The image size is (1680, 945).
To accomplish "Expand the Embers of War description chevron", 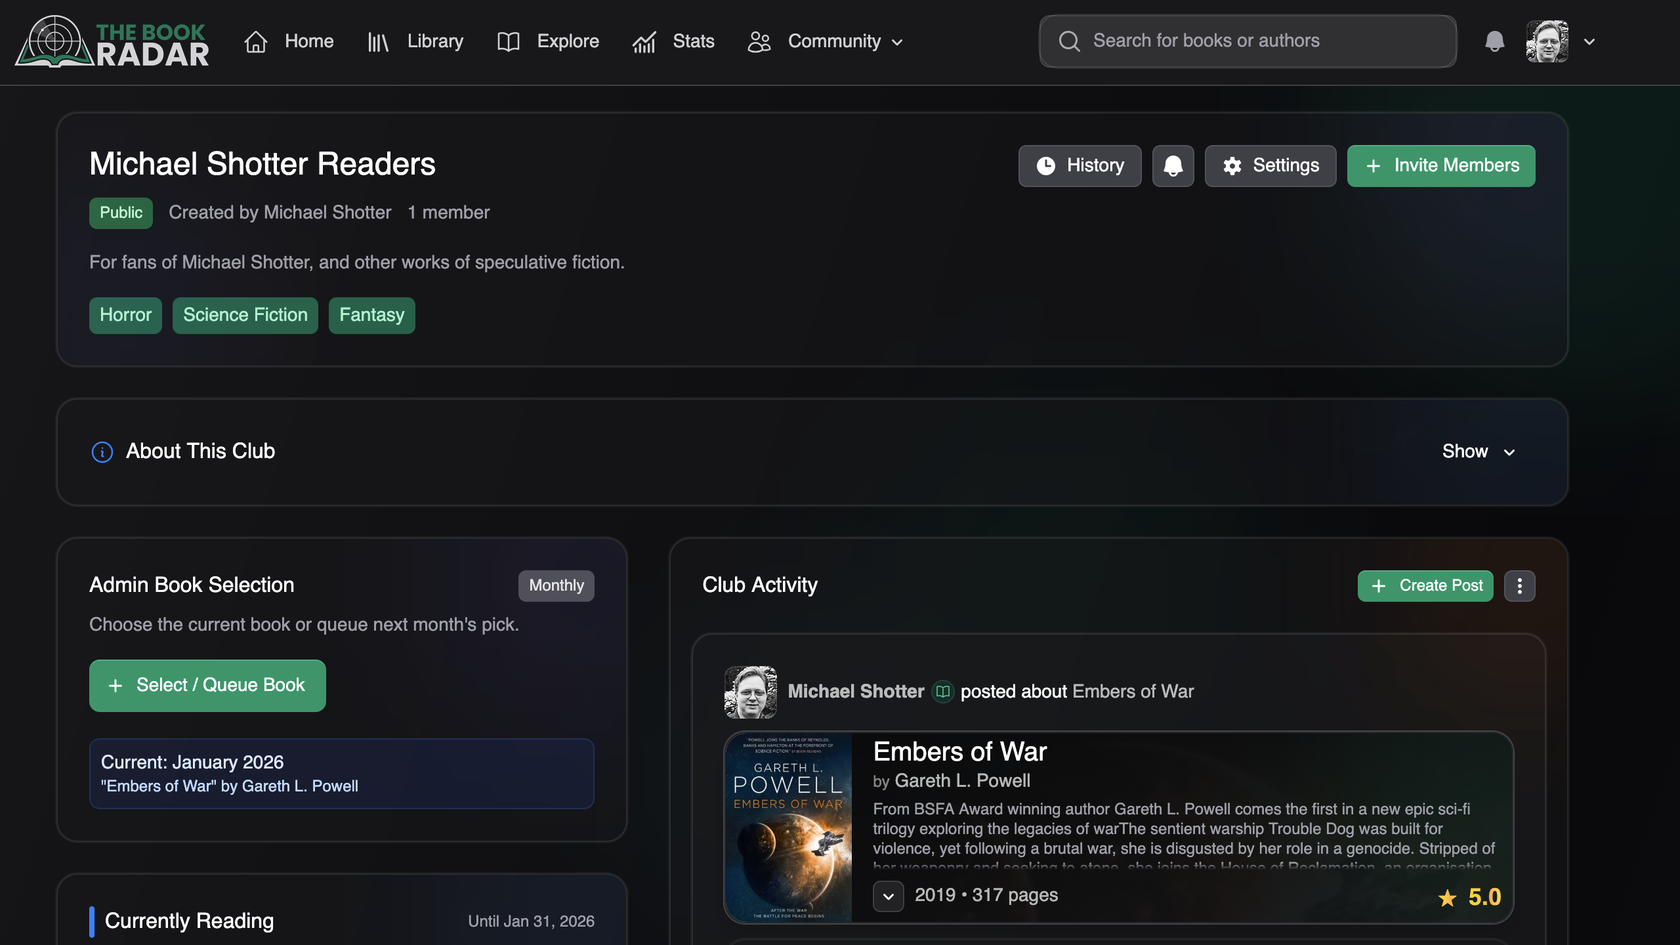I will coord(888,896).
